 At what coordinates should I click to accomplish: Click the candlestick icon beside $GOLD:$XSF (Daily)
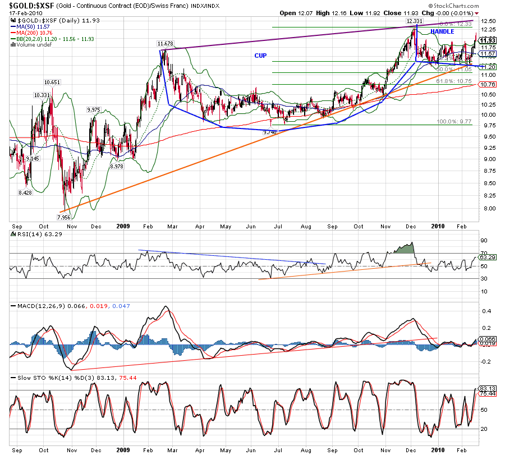coord(13,21)
